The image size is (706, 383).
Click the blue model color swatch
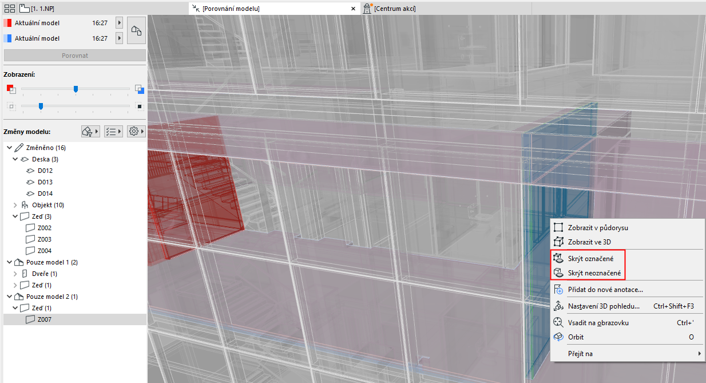[7, 38]
